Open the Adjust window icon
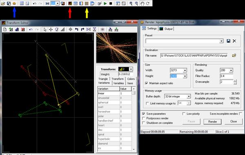Image resolution: width=245 pixels, height=155 pixels. pos(76,3)
